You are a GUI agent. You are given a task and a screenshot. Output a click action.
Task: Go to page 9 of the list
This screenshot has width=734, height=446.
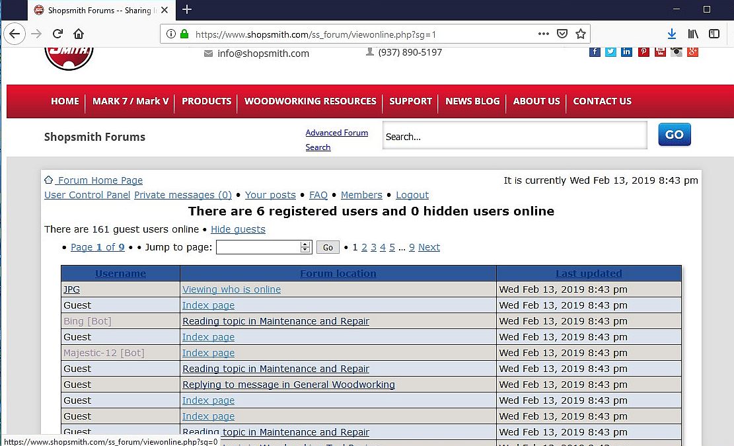click(412, 247)
